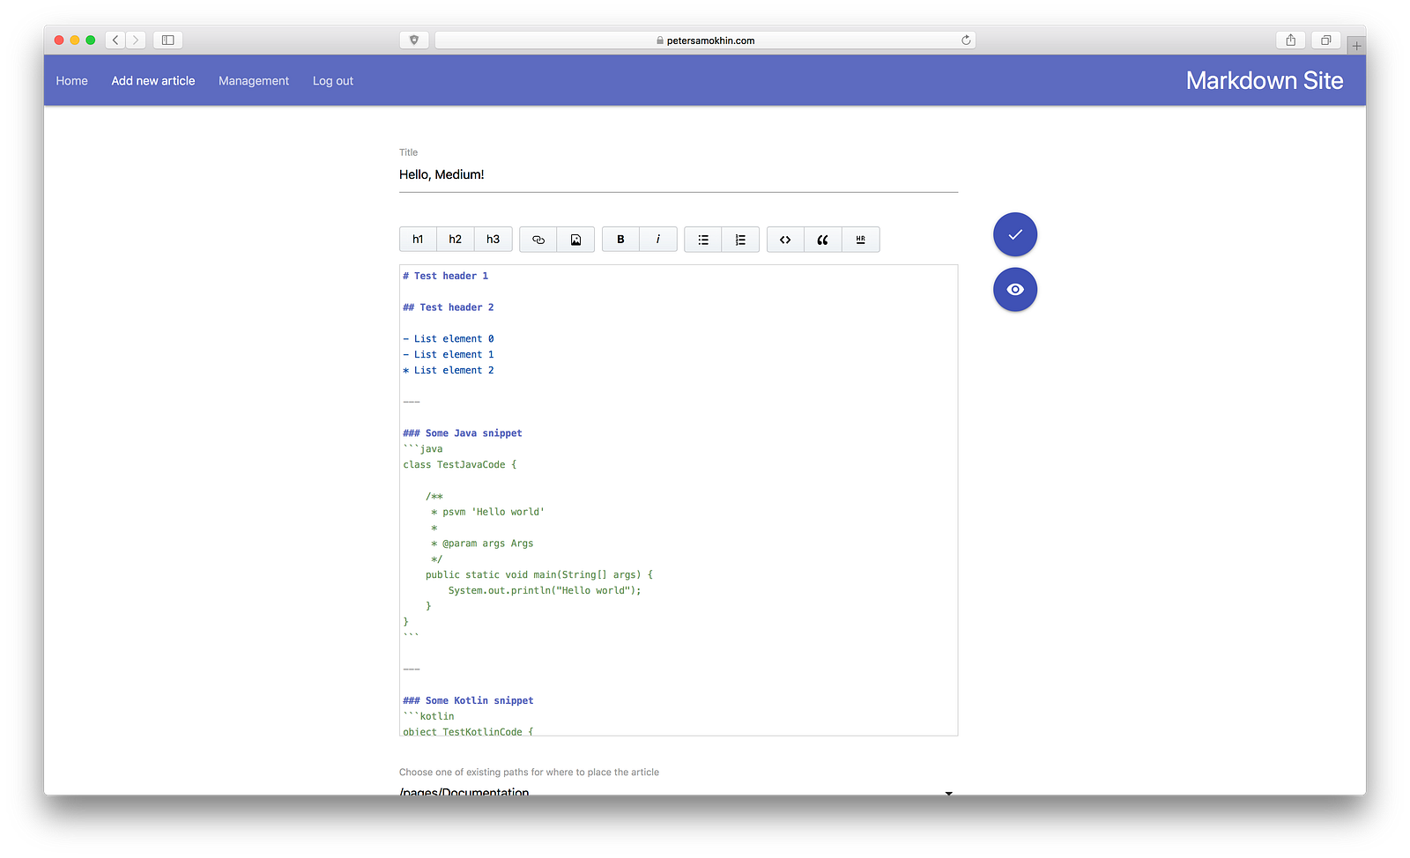Toggle article preview with the eye button

pyautogui.click(x=1015, y=289)
